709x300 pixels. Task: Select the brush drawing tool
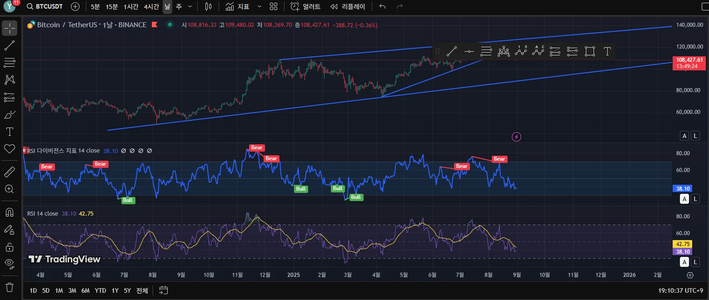[x=10, y=114]
